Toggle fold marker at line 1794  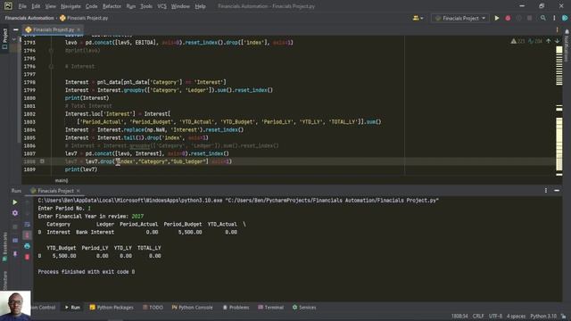pyautogui.click(x=51, y=51)
